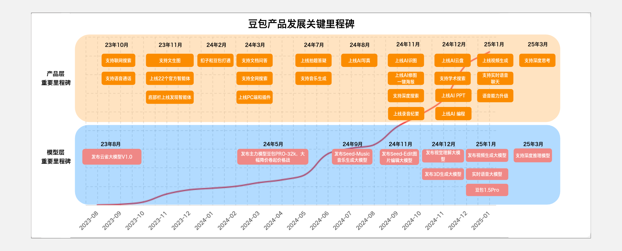Click the 支持深度推理模型 box
The image size is (622, 251).
[x=533, y=155]
